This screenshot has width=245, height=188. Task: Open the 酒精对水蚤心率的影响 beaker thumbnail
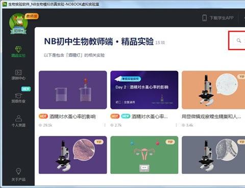click(x=73, y=90)
